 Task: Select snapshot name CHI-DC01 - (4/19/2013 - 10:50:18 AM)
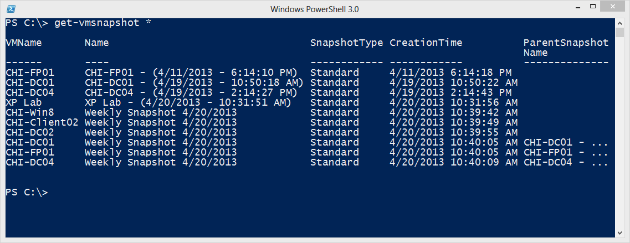click(x=194, y=82)
